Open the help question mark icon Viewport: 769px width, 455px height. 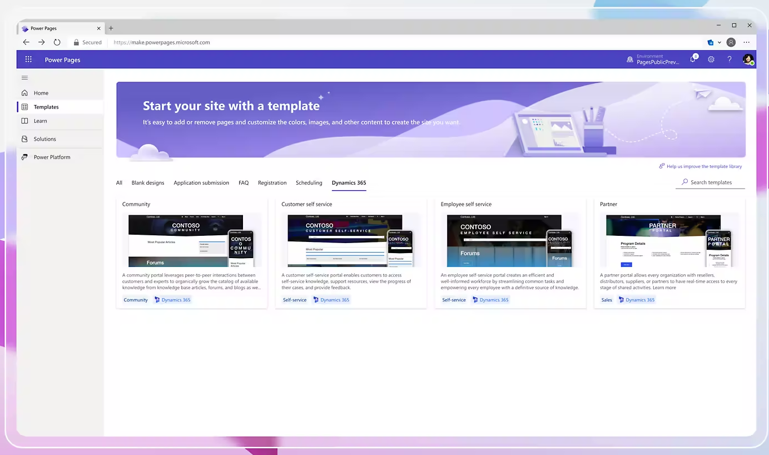[730, 60]
